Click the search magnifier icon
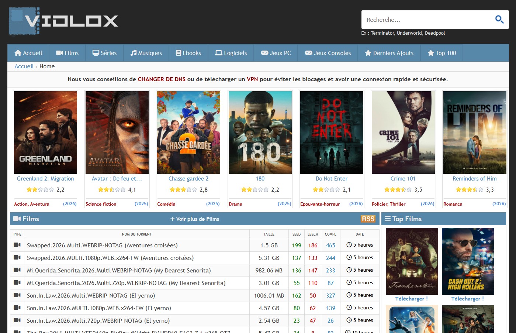 click(x=499, y=19)
